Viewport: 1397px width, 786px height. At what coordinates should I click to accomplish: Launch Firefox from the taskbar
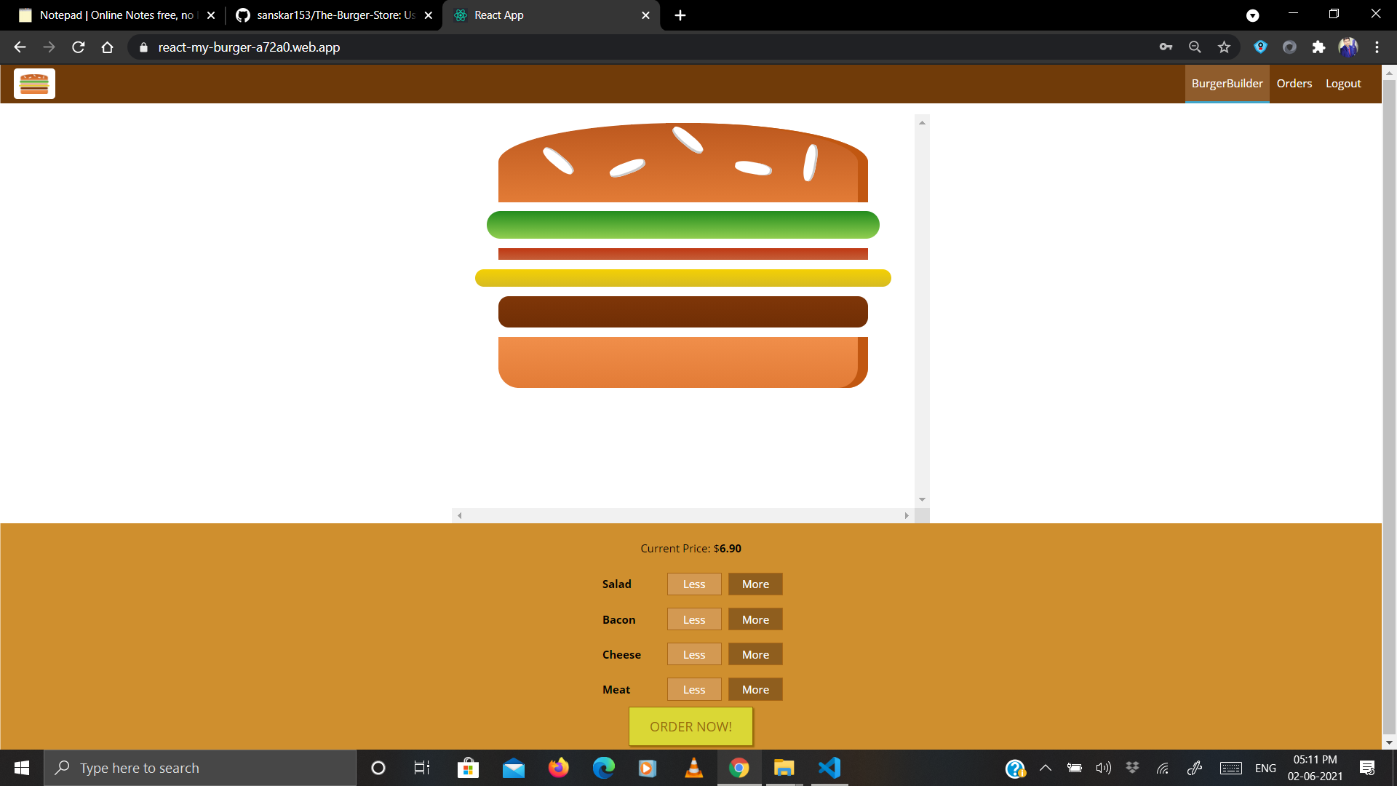559,767
